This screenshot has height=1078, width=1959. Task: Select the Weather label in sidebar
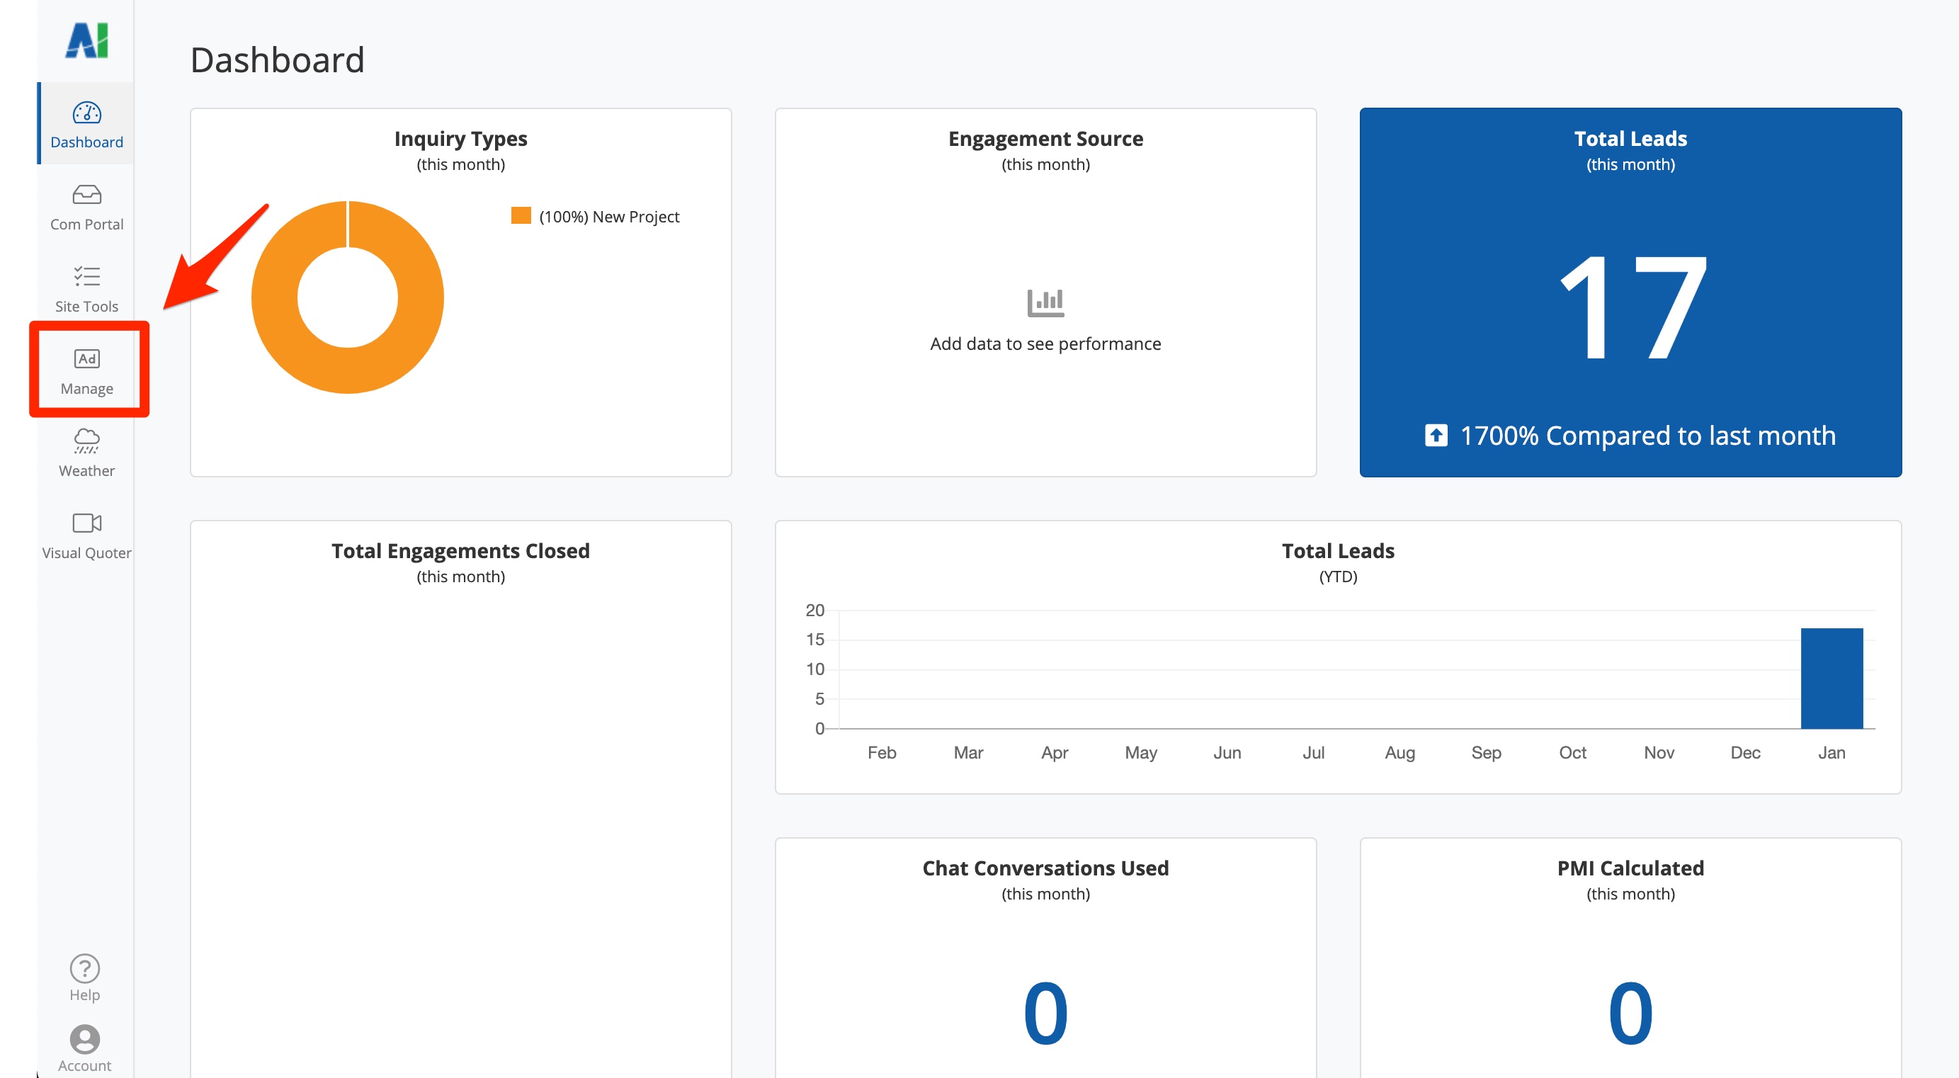pos(86,471)
